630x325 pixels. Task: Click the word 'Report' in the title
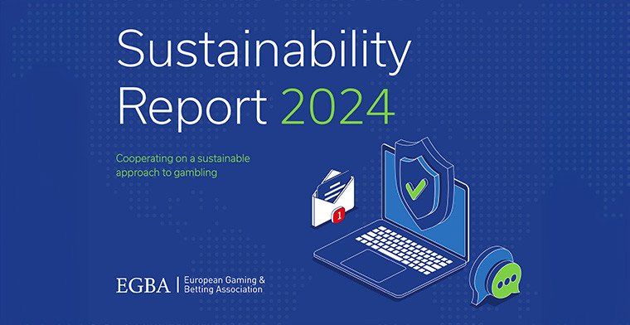click(192, 109)
